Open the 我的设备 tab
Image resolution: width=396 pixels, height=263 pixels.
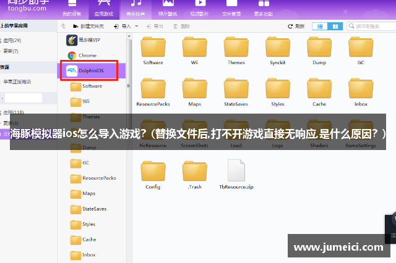click(x=72, y=9)
